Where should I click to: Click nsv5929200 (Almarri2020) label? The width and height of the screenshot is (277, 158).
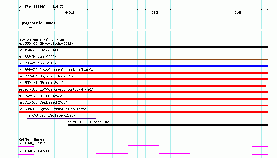click(x=41, y=96)
